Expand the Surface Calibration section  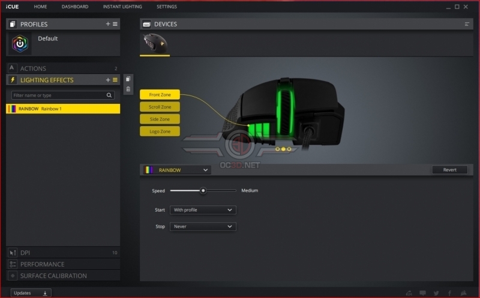pos(63,276)
